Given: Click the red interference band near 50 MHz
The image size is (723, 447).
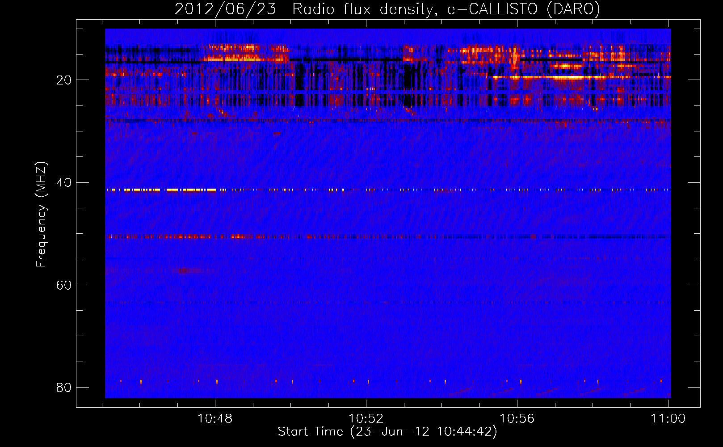Looking at the screenshot, I should (x=388, y=237).
